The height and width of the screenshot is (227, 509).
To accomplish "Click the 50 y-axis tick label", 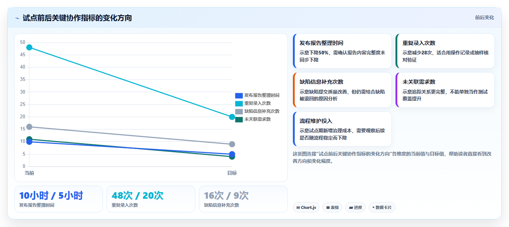I will pyautogui.click(x=23, y=42).
